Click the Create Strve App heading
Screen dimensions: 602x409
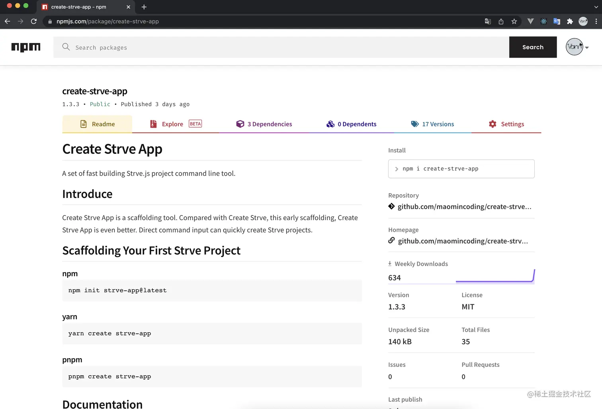click(112, 149)
